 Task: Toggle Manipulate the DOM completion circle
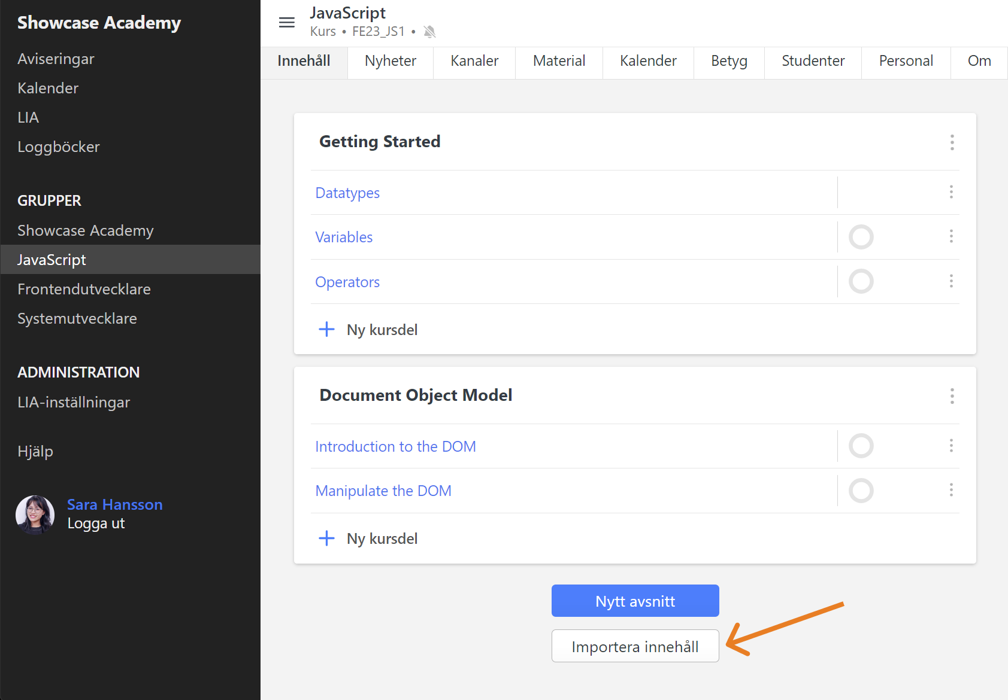tap(861, 491)
